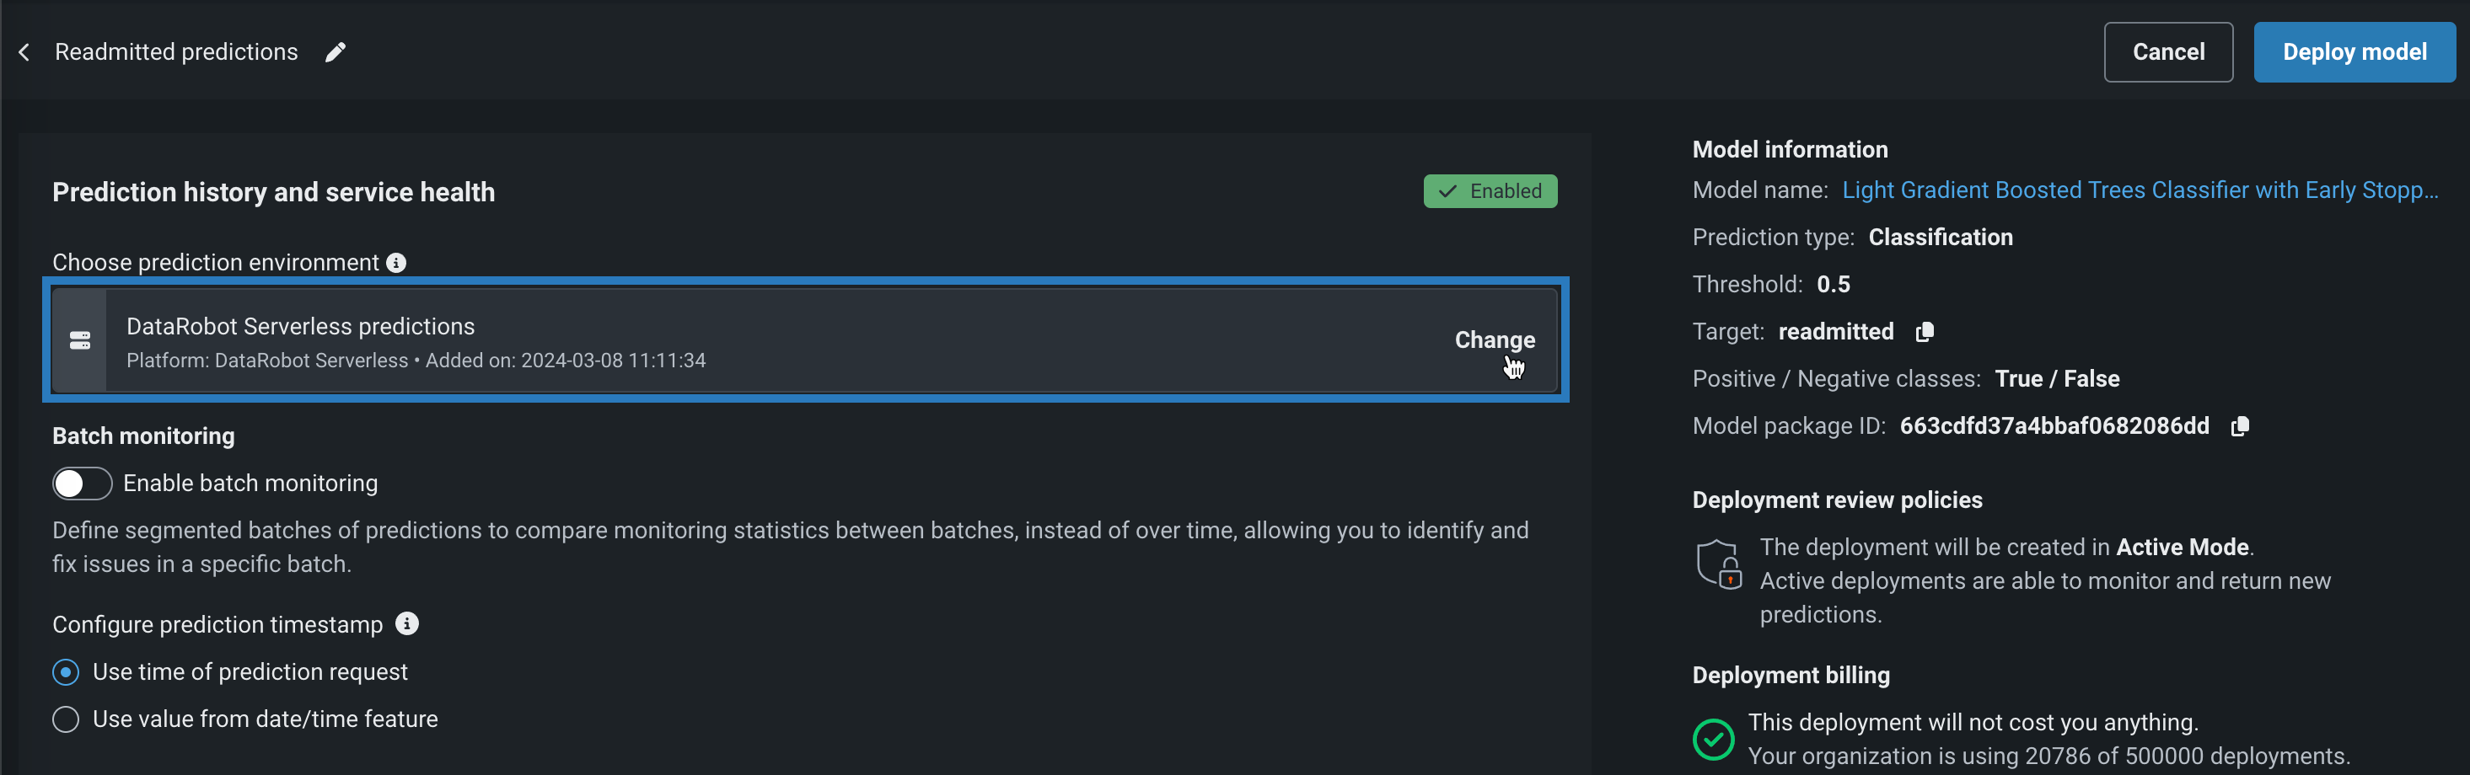This screenshot has height=775, width=2470.
Task: Copy the readmitted target name
Action: pyautogui.click(x=1925, y=331)
